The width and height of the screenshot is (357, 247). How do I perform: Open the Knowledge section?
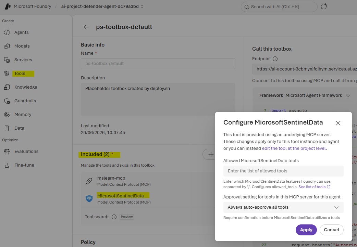25,87
